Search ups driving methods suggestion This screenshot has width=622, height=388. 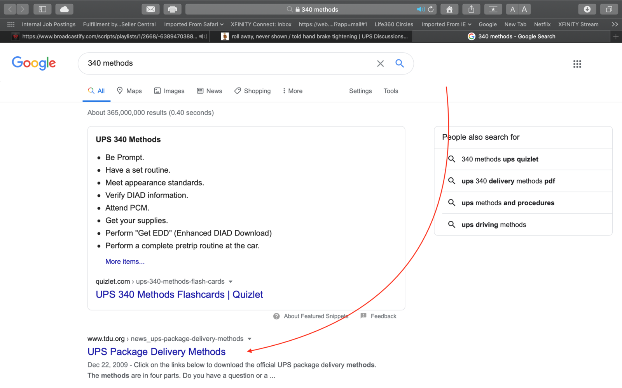point(523,224)
